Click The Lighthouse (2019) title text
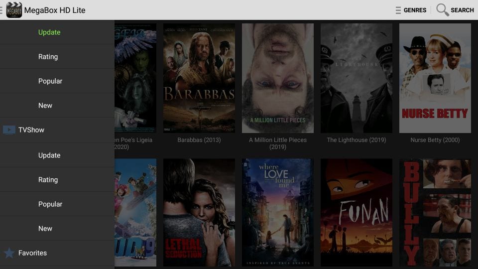The height and width of the screenshot is (269, 478). [357, 140]
